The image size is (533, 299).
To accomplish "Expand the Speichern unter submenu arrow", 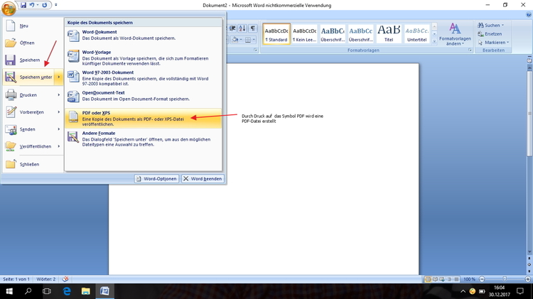I will [x=59, y=77].
